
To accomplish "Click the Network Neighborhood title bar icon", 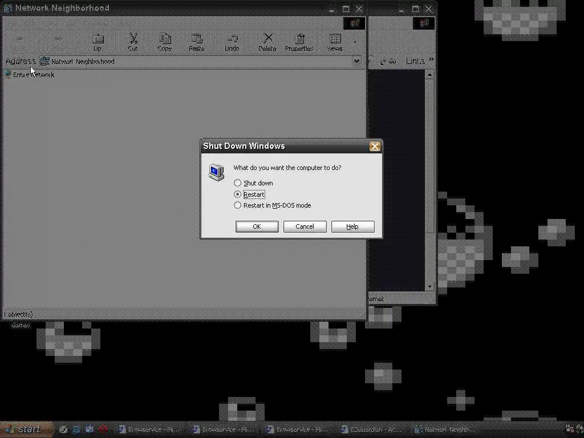I will pos(8,8).
